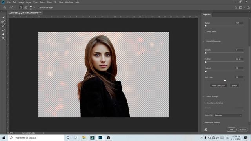Screen dimensions: 251x141
Task: Click the Cancel button
Action: tap(243, 130)
